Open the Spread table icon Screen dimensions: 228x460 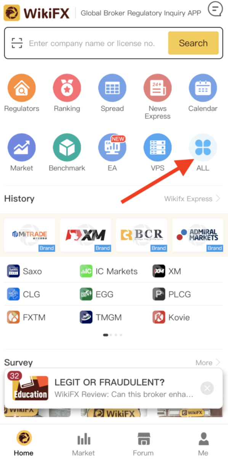112,88
